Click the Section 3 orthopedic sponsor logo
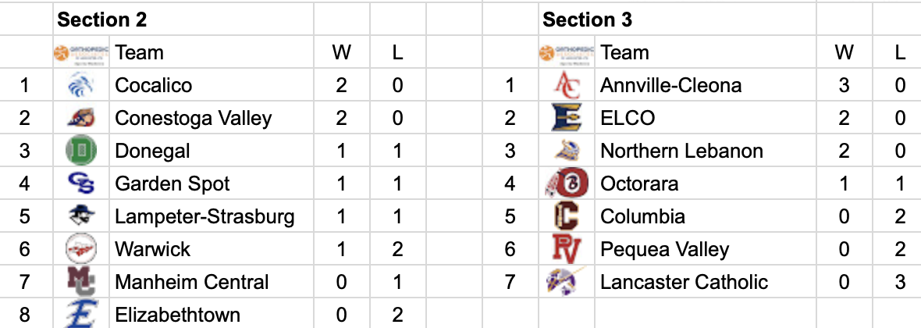Image resolution: width=921 pixels, height=328 pixels. pos(566,52)
